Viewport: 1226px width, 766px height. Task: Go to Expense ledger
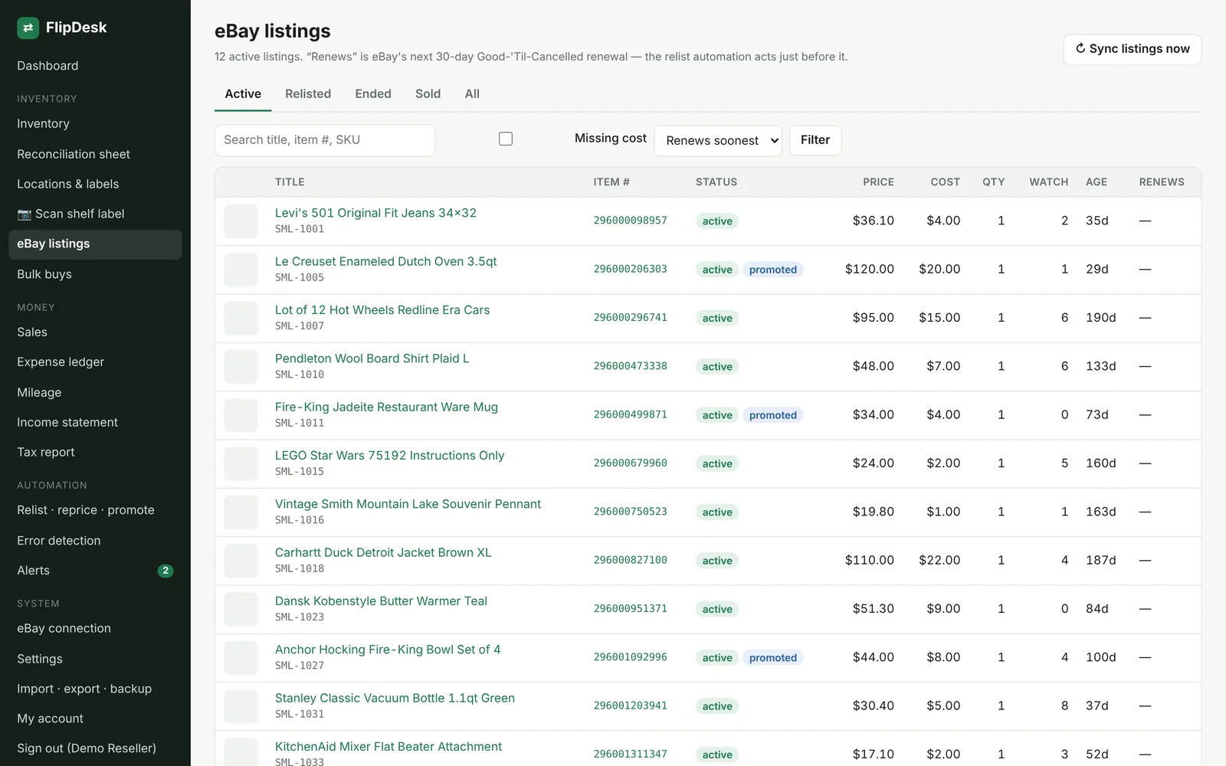tap(95, 362)
